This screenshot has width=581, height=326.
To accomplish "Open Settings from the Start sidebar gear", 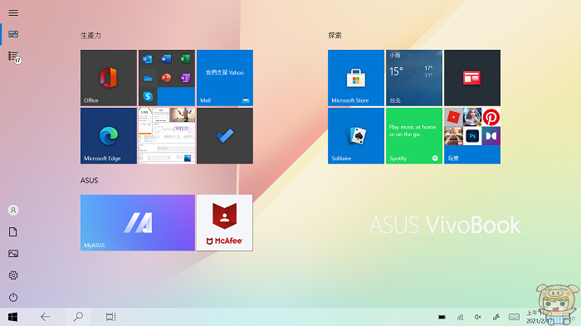I will (x=13, y=275).
